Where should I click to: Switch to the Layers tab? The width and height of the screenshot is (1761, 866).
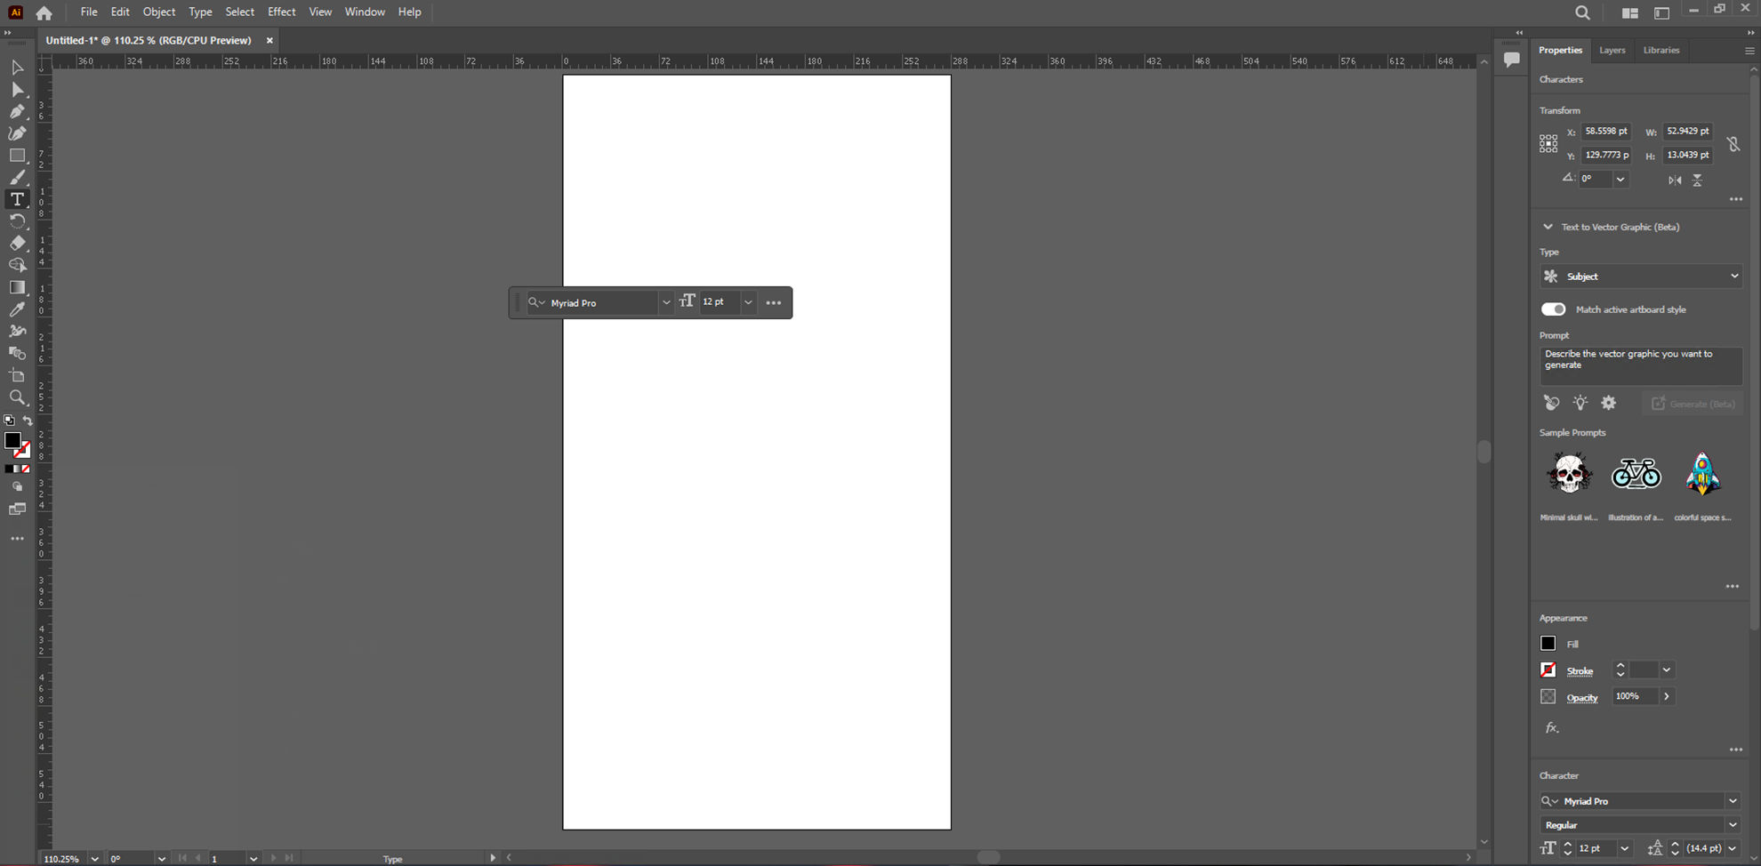[x=1612, y=51]
